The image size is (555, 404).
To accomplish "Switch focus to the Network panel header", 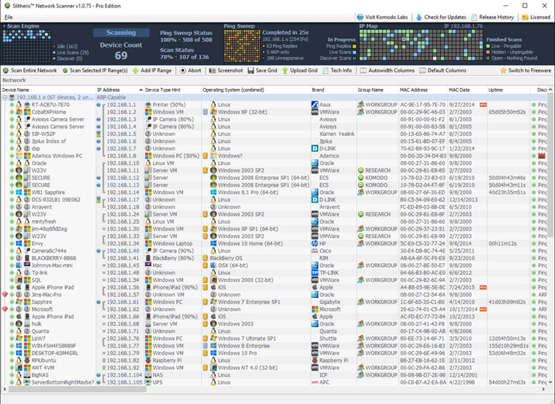I will tap(14, 78).
